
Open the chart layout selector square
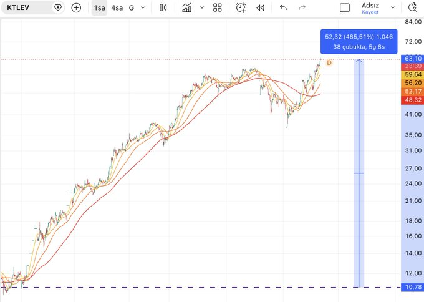coord(344,8)
